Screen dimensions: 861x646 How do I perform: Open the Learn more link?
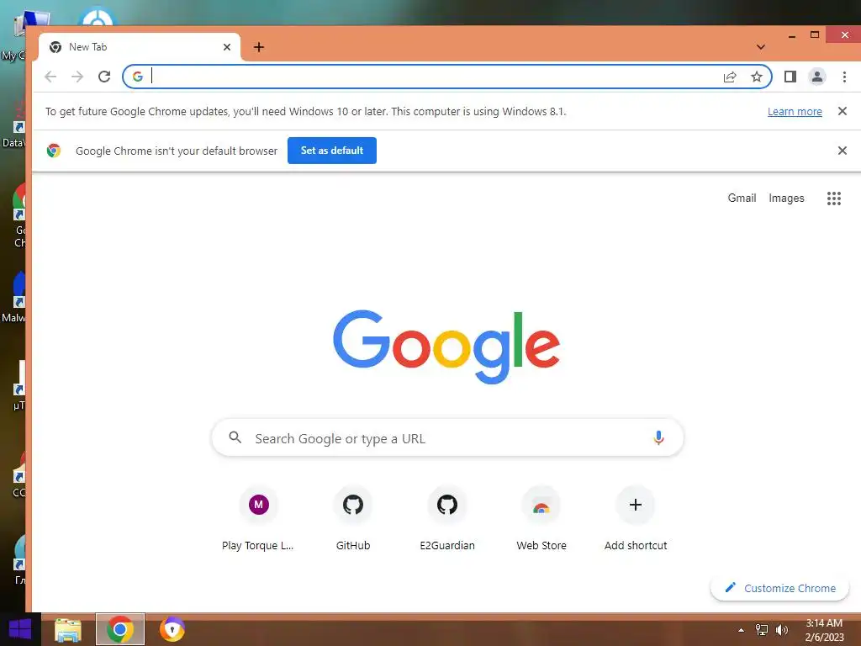(795, 112)
